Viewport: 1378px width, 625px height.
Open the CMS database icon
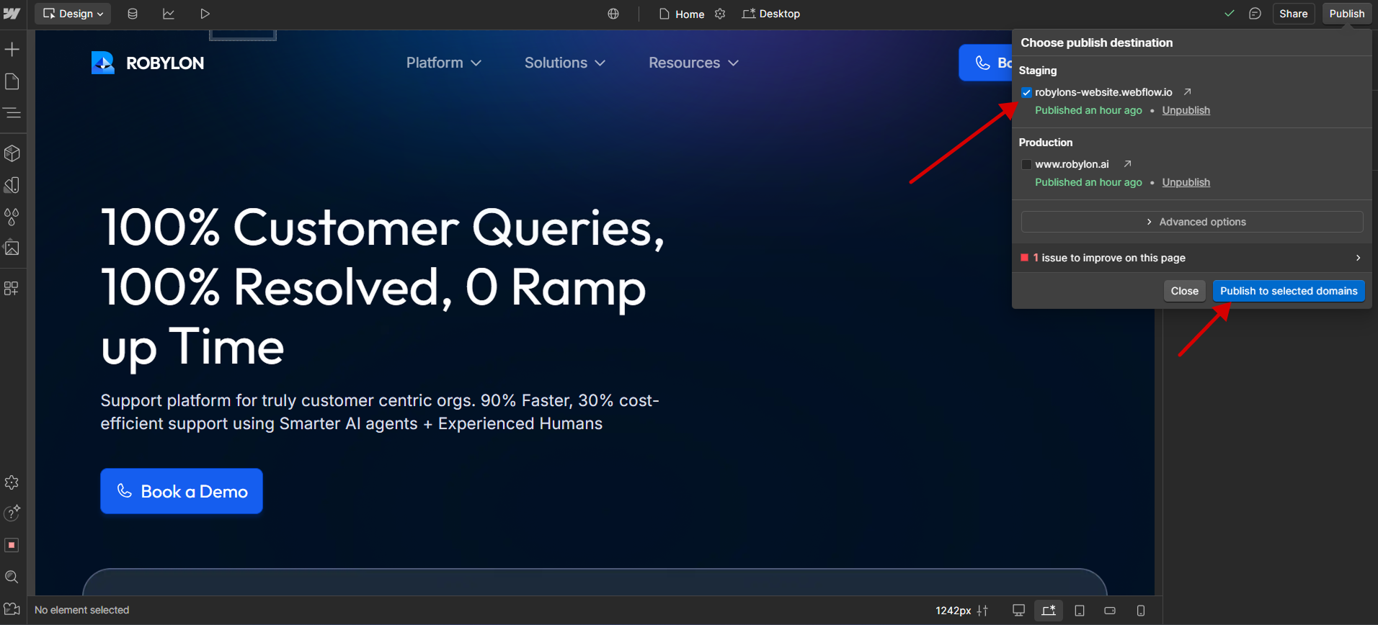tap(133, 14)
